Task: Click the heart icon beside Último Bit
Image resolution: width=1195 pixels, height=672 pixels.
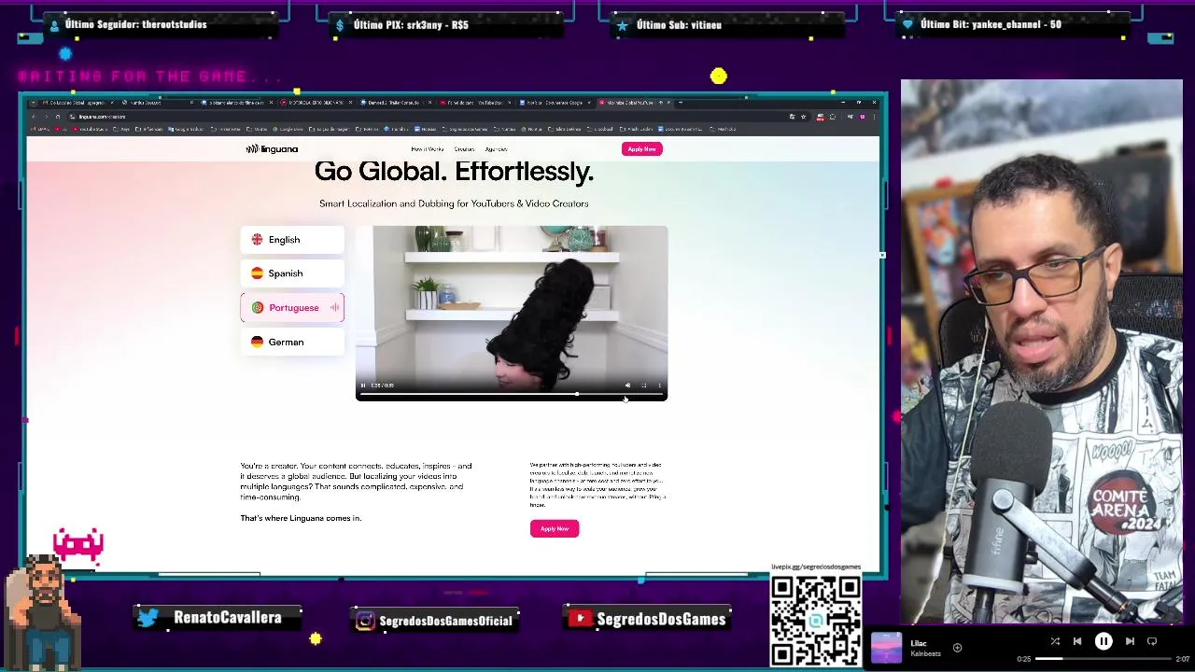Action: 907,25
